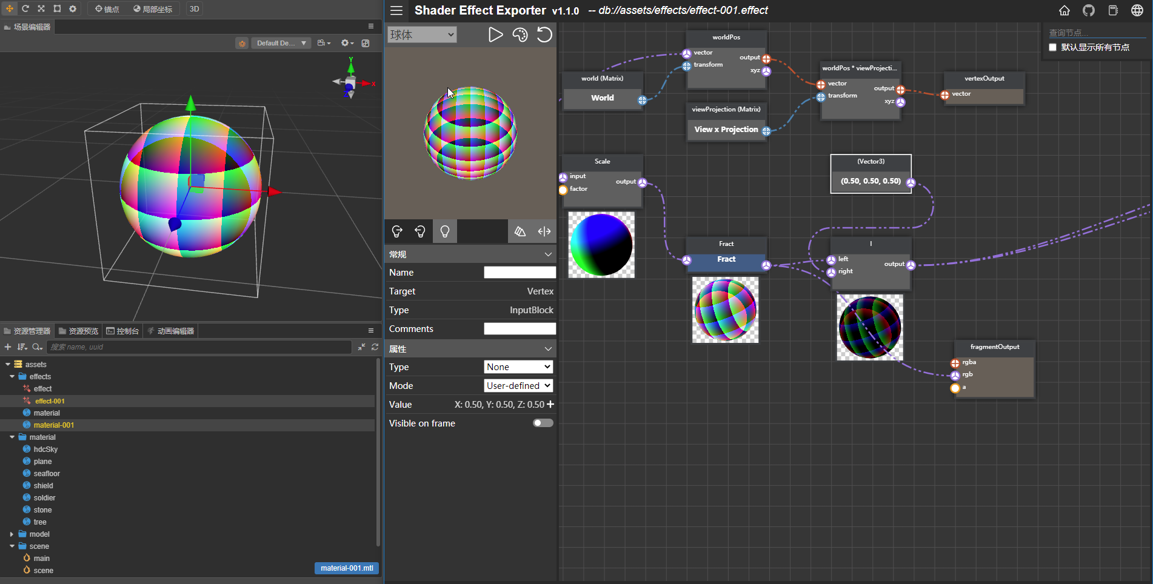
Task: Click the Home icon in the header
Action: point(1064,10)
